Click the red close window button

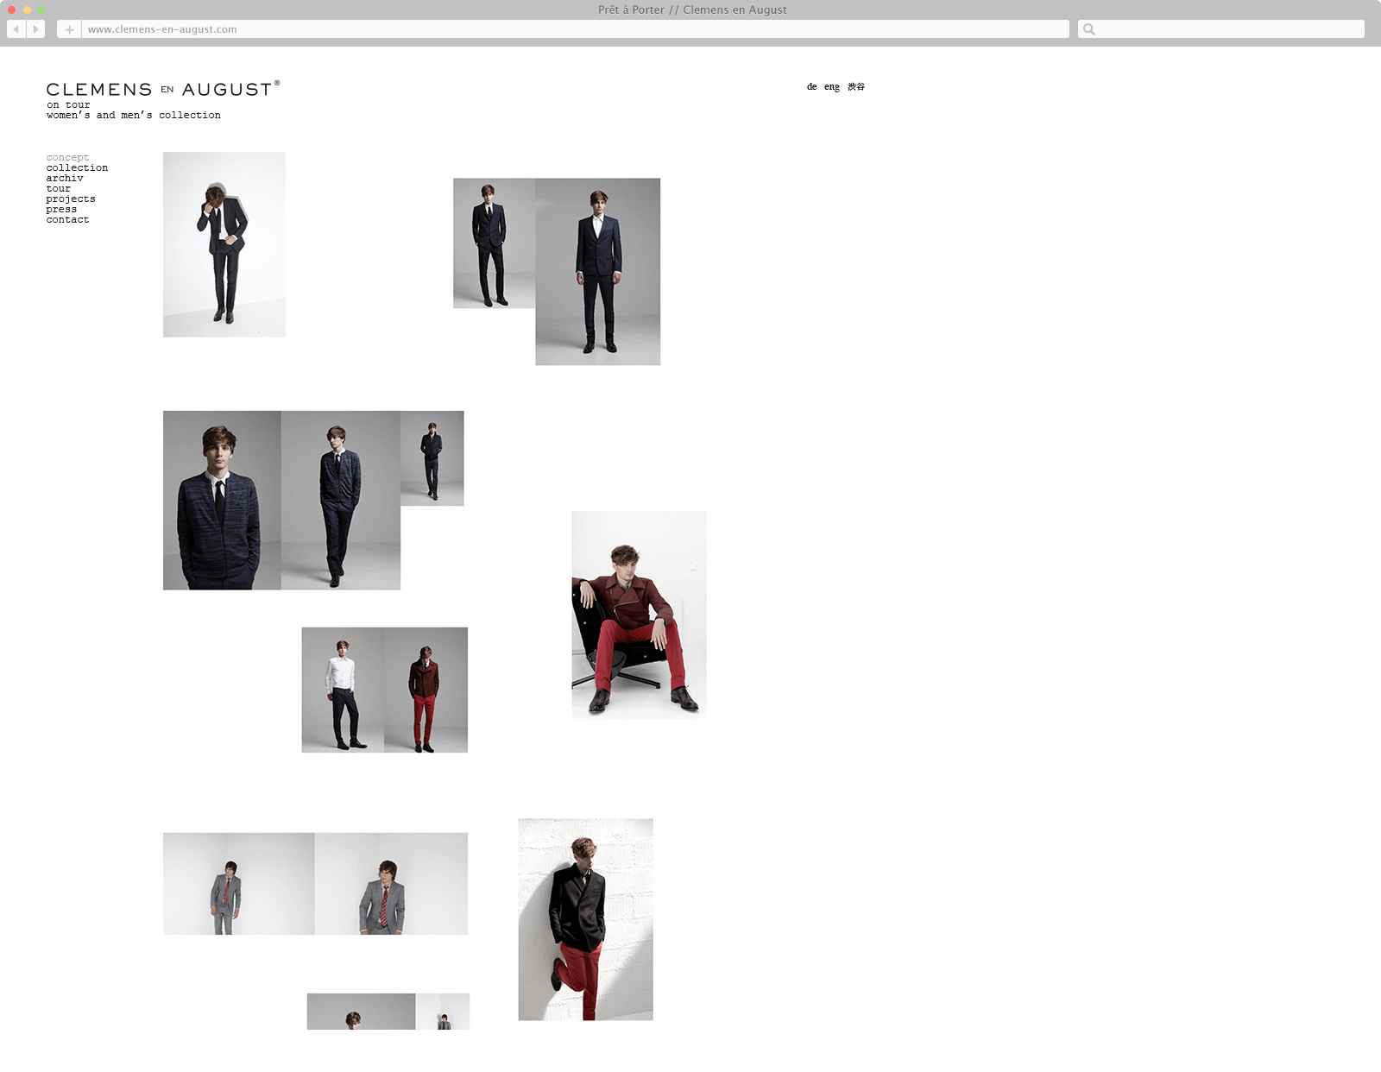pos(12,9)
